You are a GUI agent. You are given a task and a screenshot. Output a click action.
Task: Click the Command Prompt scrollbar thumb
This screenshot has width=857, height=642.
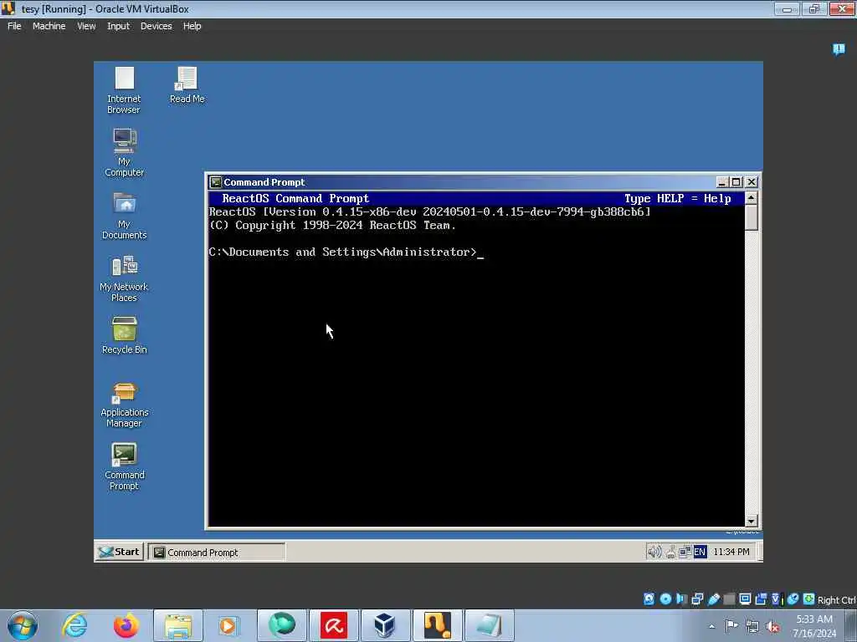pyautogui.click(x=752, y=217)
